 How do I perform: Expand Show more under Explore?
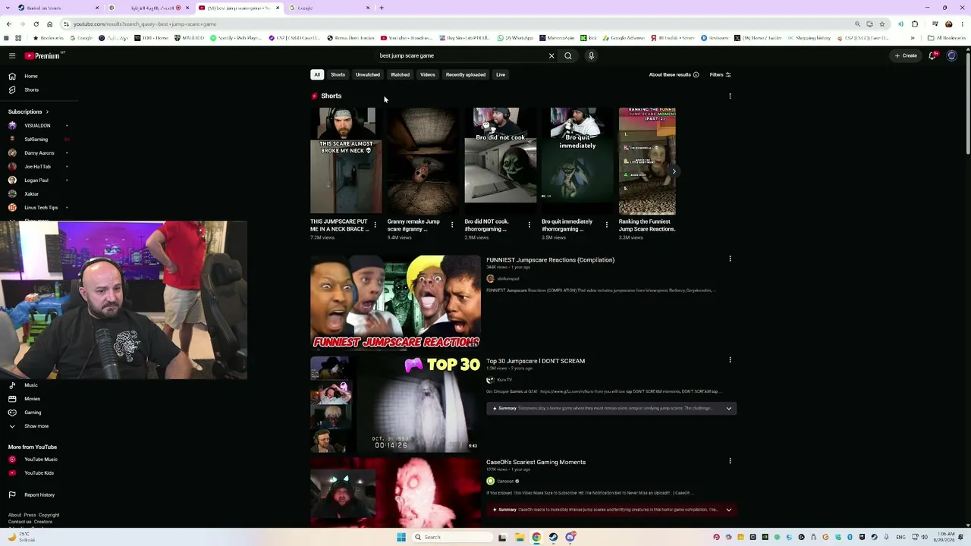pos(38,426)
